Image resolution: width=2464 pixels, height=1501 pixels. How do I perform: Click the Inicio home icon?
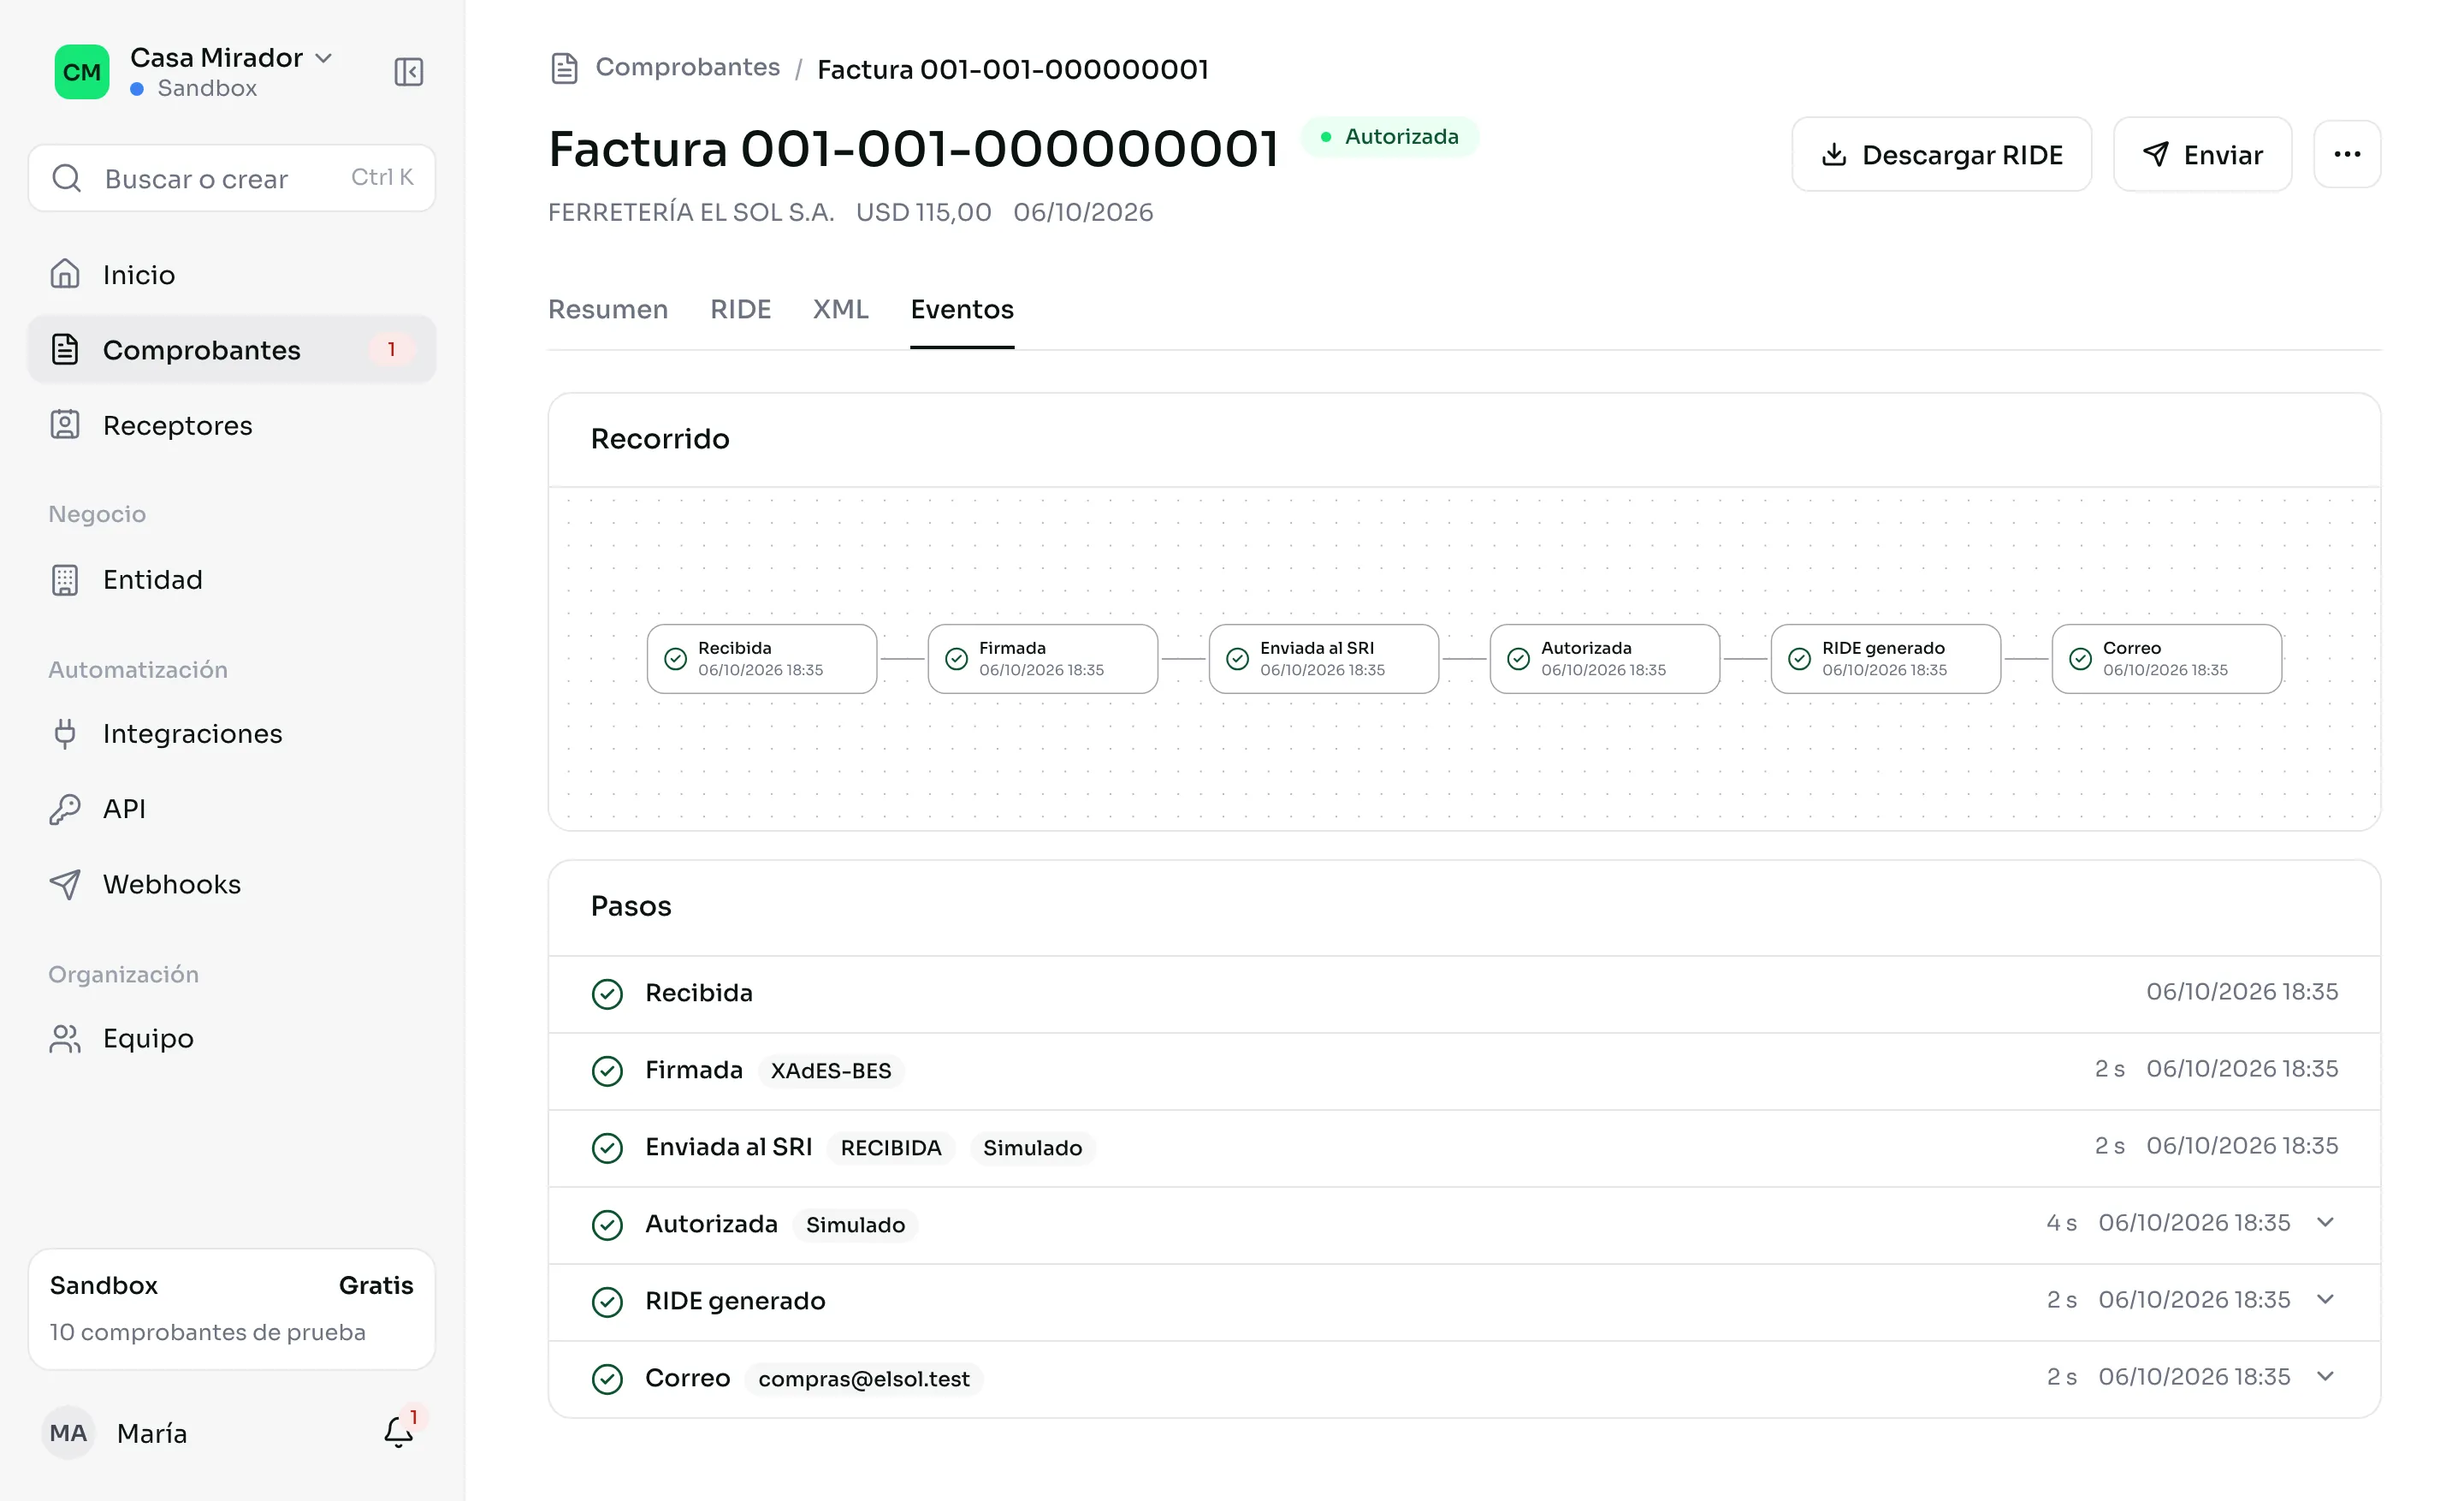[x=65, y=274]
